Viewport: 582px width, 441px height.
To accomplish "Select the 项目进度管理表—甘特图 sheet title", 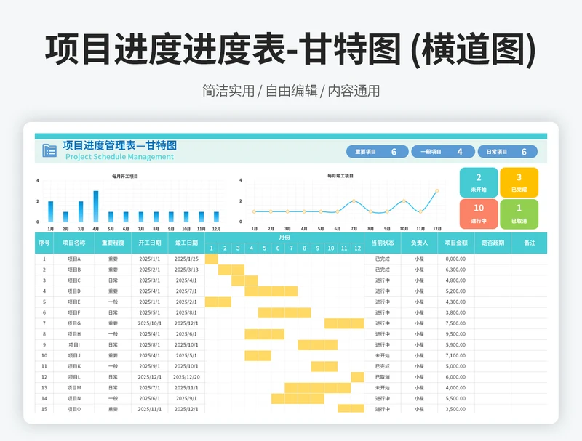I will click(119, 145).
